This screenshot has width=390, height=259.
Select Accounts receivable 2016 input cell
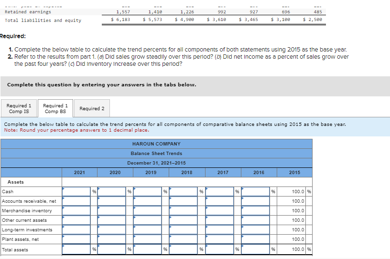tap(255, 201)
